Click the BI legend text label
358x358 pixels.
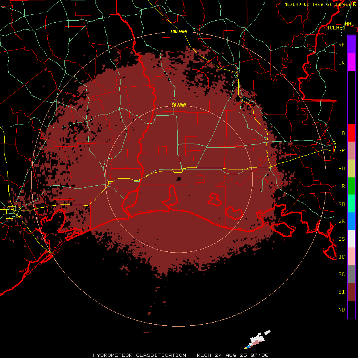click(x=341, y=292)
